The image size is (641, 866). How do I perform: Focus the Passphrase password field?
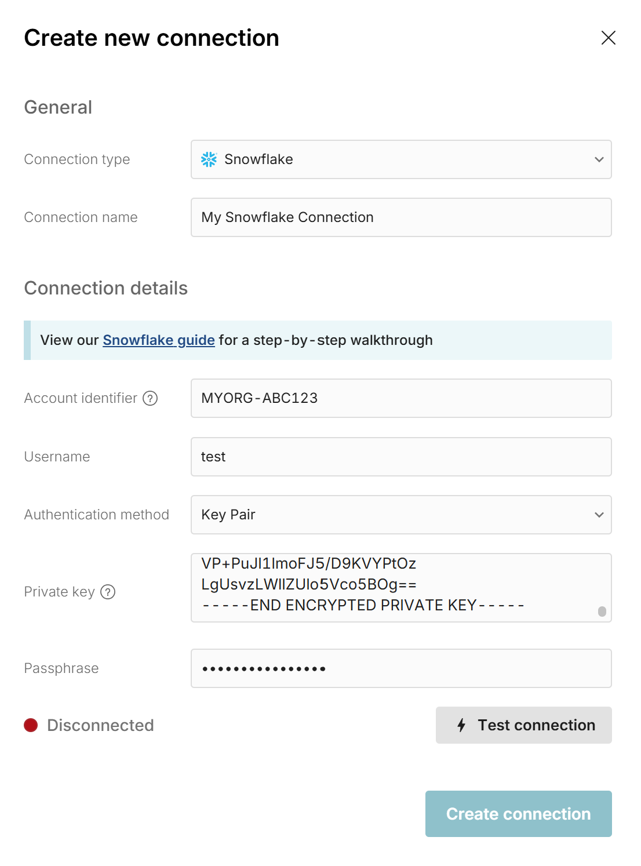click(x=401, y=668)
